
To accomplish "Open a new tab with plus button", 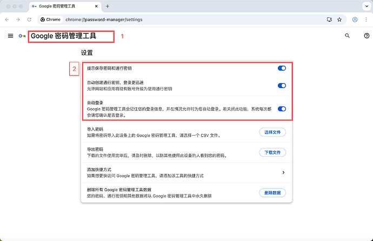I will pos(108,6).
